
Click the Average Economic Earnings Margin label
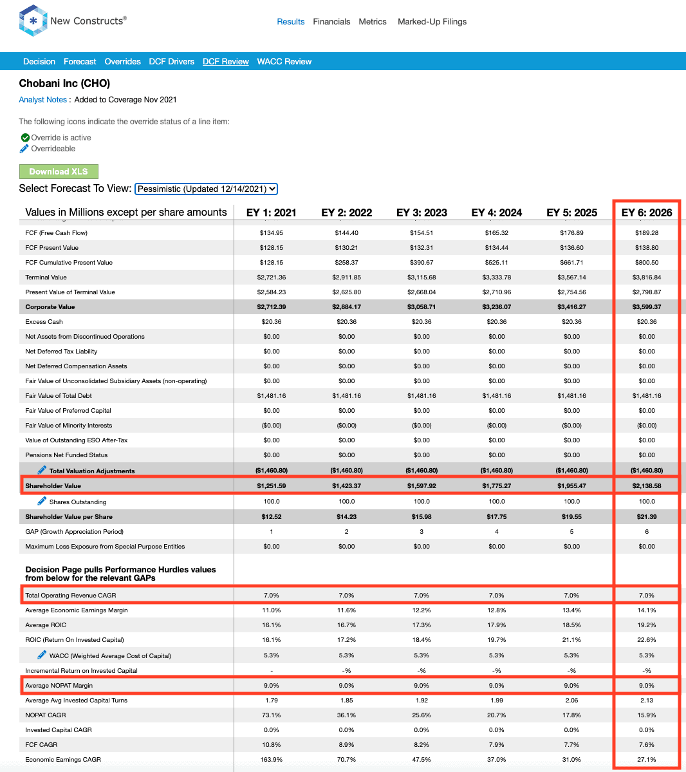tap(77, 610)
